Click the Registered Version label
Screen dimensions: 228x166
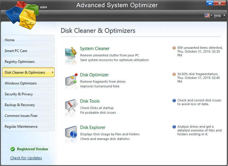pyautogui.click(x=32, y=149)
